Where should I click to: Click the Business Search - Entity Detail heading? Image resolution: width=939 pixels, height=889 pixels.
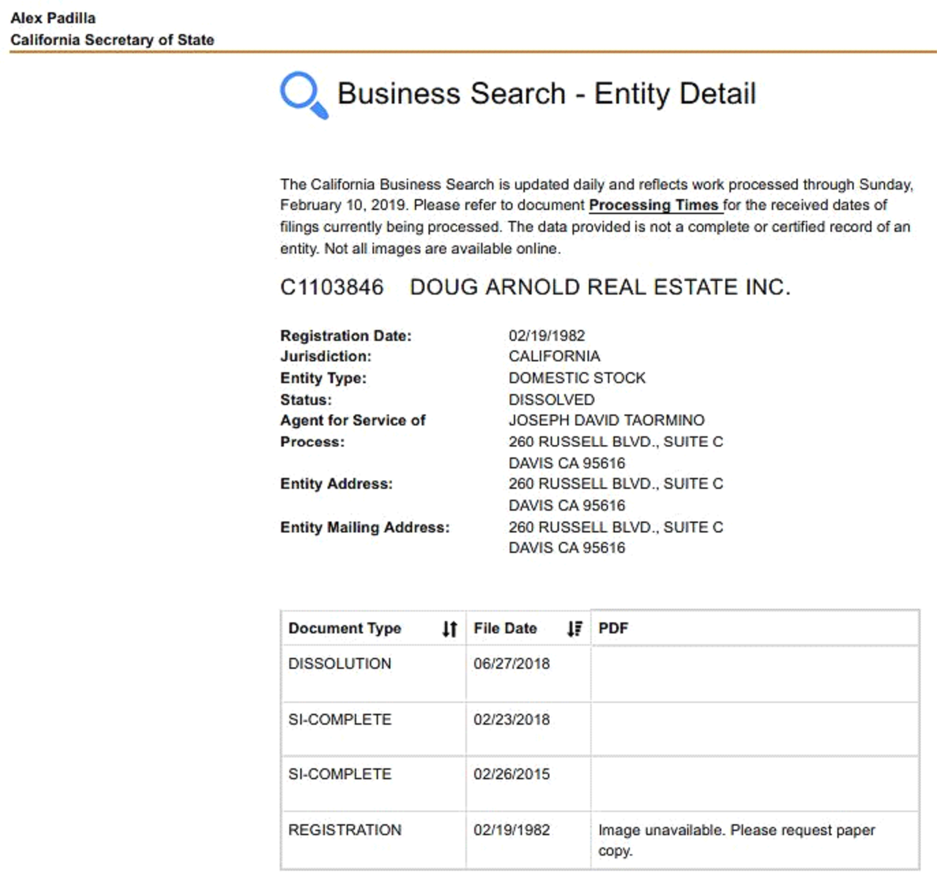click(x=546, y=94)
